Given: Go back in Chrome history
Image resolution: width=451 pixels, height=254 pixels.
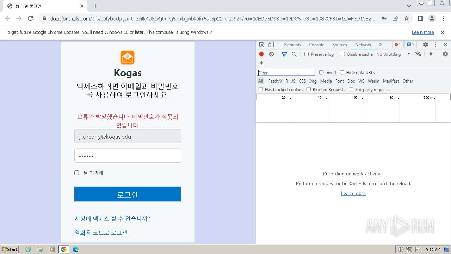Looking at the screenshot, I should pyautogui.click(x=8, y=18).
